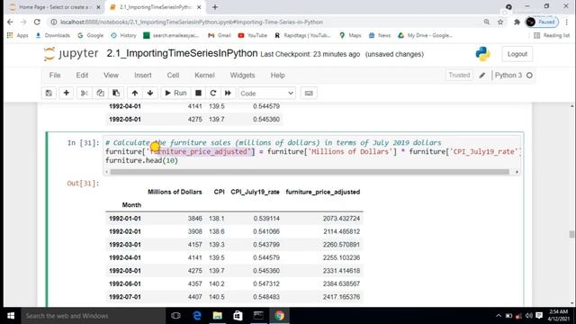Screen dimensions: 576x324
Task: Run the selected cell
Action: pos(175,93)
